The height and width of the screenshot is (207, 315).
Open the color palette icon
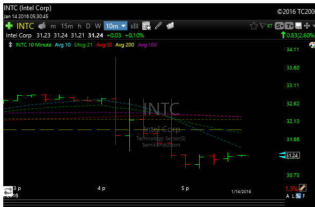[312, 45]
